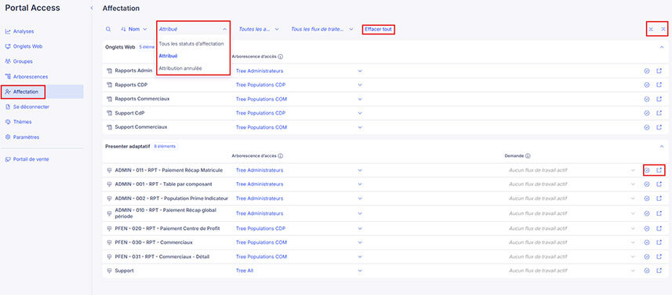Click Tree Administrateurs on ADMIN - 002 row
Viewport: 672px width, 295px height.
point(260,198)
